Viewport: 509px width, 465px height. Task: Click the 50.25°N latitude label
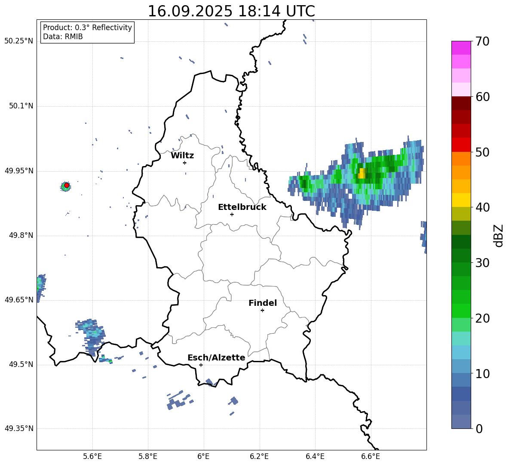19,41
